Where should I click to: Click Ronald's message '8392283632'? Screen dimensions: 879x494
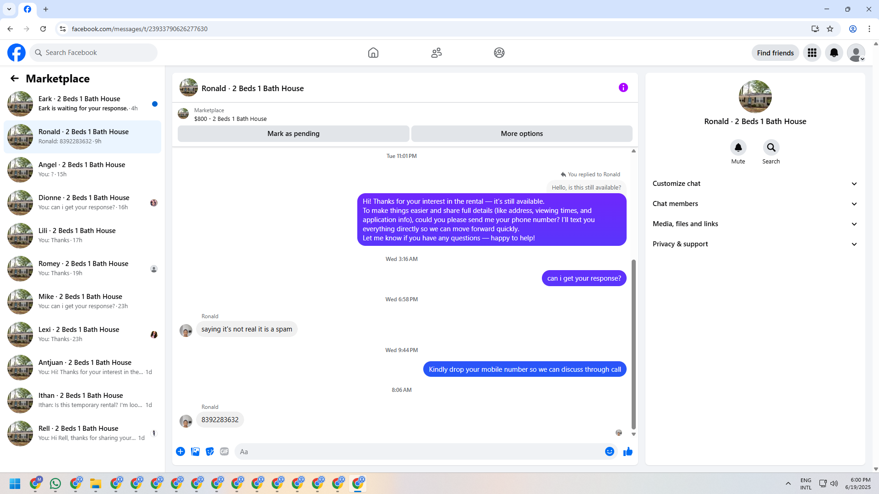pyautogui.click(x=220, y=420)
